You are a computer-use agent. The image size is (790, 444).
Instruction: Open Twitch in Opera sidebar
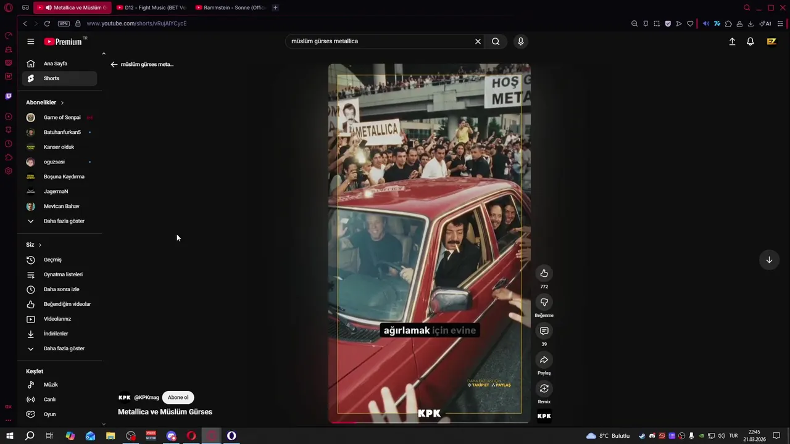coord(9,96)
